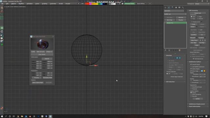
Task: Toggle Preserve UVs checkbox
Action: (x=192, y=22)
